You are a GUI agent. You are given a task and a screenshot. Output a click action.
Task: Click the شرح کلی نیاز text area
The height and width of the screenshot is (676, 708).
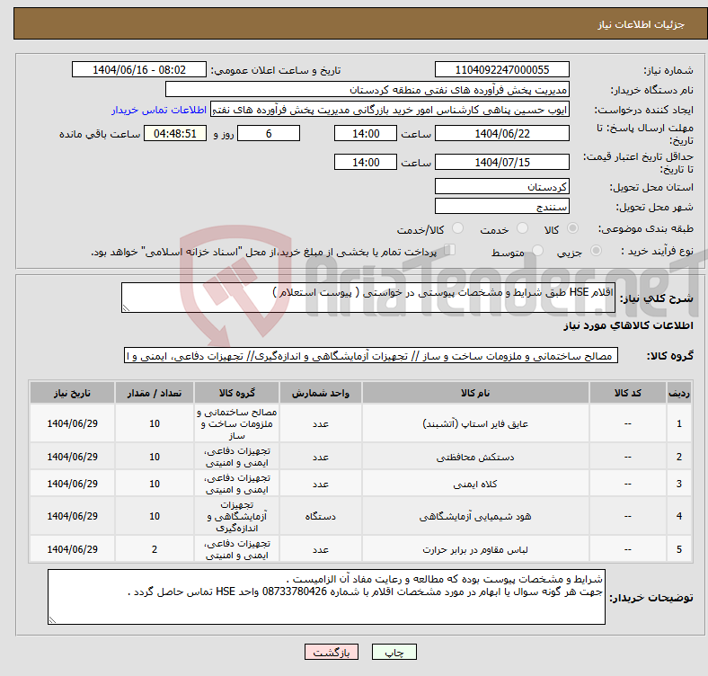pyautogui.click(x=368, y=298)
